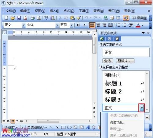Apply numbered list
The height and width of the screenshot is (138, 153).
tap(118, 25)
